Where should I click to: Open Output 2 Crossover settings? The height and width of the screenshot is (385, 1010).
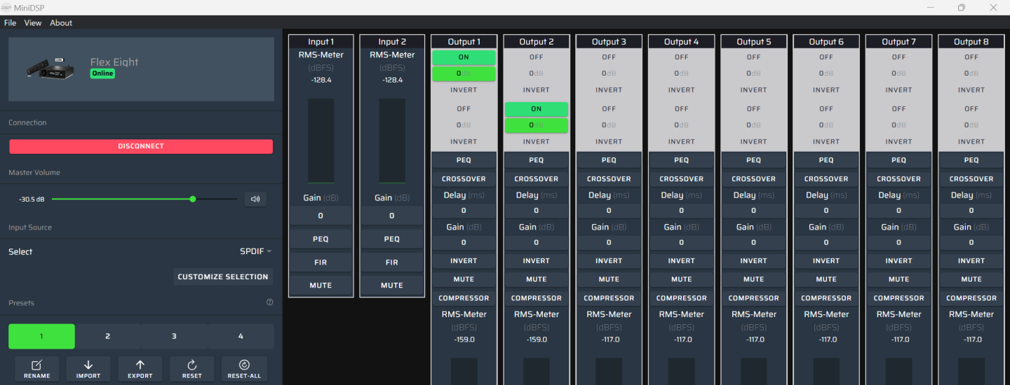(537, 178)
